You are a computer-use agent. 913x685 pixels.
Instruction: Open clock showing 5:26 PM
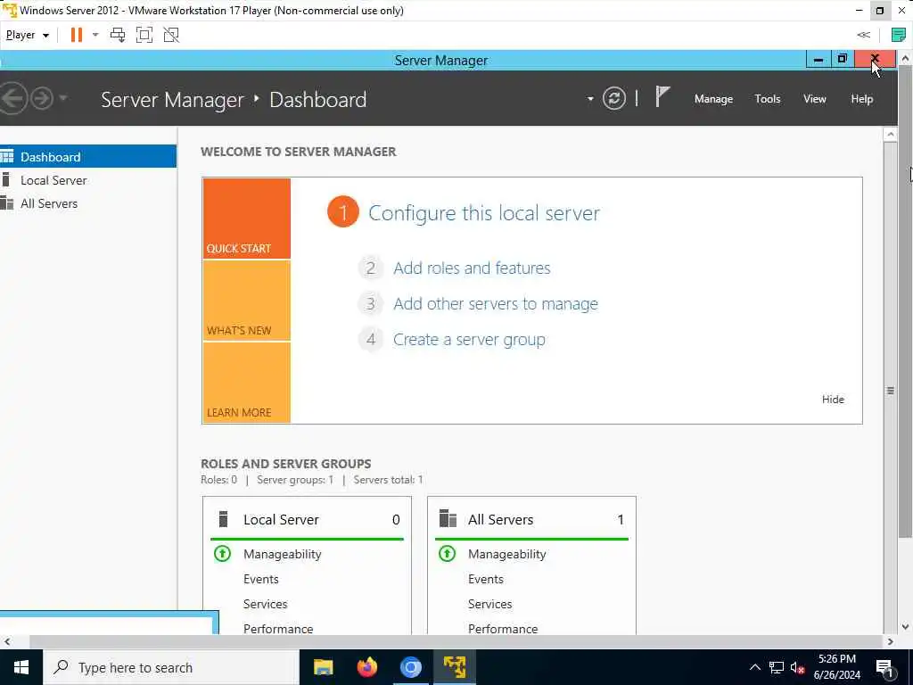pos(836,667)
